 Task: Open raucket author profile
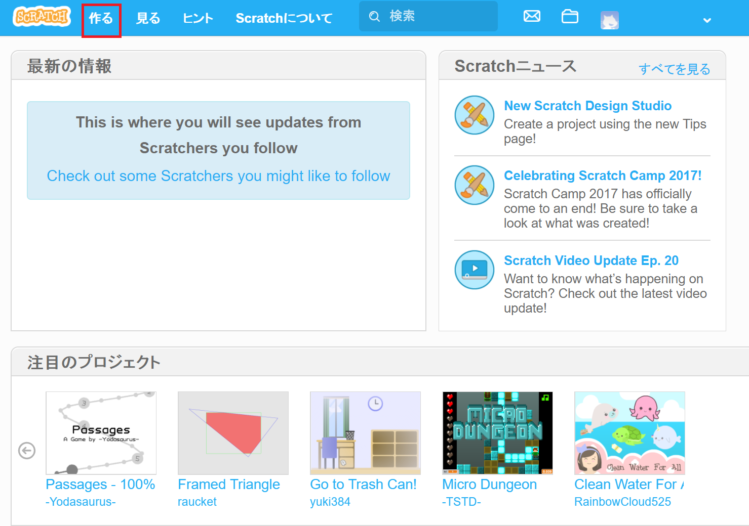click(x=197, y=502)
